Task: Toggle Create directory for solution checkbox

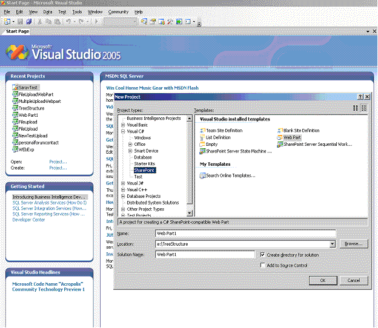Action: click(x=263, y=255)
